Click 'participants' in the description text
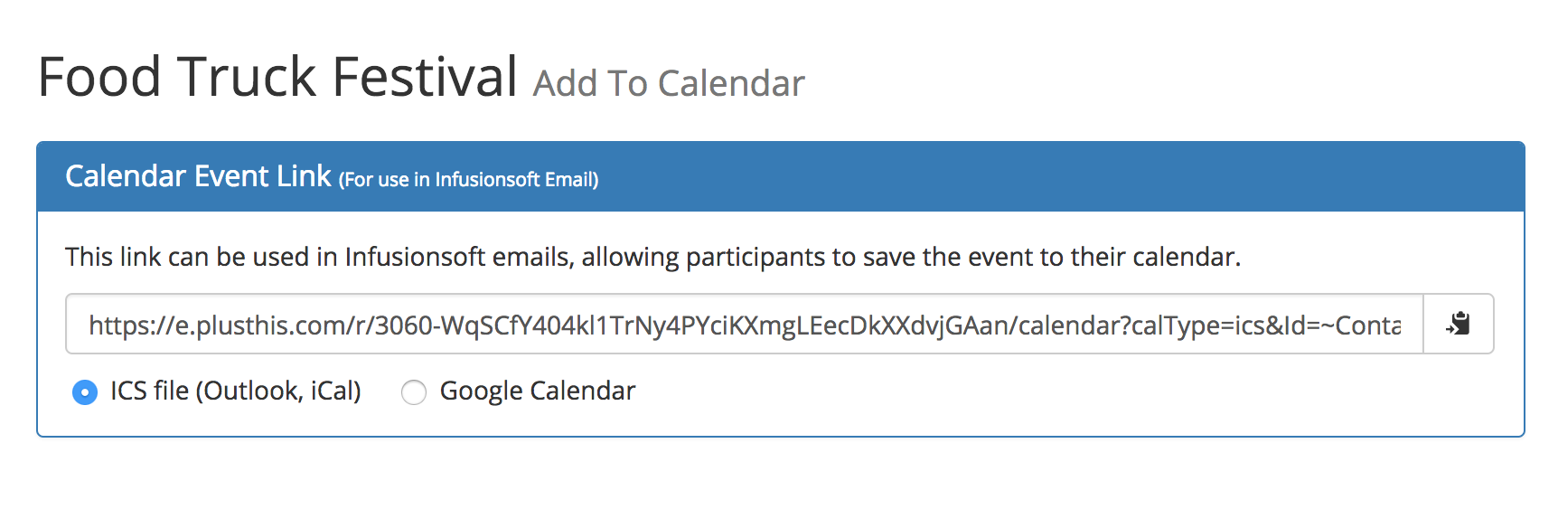 [x=755, y=258]
